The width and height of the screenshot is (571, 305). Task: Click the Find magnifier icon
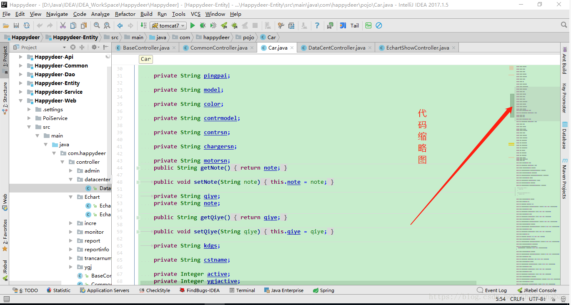[97, 25]
